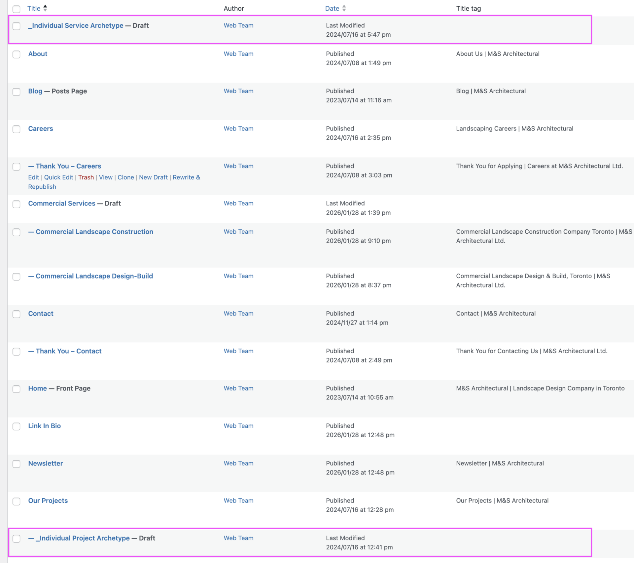Click the Date column sort arrows
The height and width of the screenshot is (563, 634).
(344, 8)
